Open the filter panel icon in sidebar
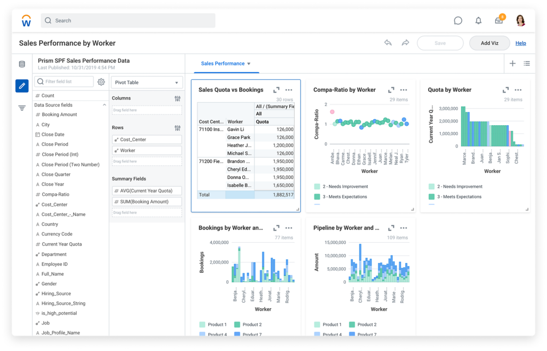 click(x=22, y=108)
